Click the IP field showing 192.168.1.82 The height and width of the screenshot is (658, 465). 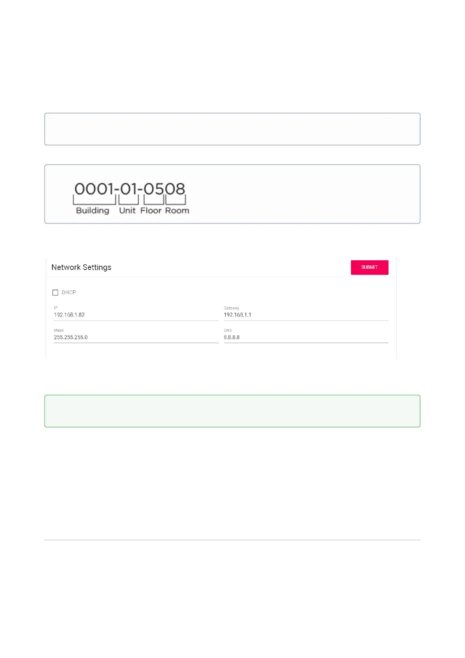(x=135, y=315)
